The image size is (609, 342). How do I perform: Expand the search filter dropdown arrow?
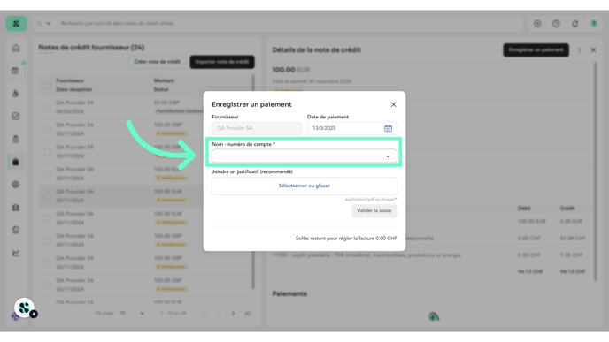(x=48, y=24)
